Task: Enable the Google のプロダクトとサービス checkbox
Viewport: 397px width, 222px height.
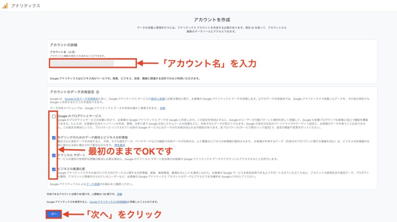Action: pyautogui.click(x=54, y=116)
